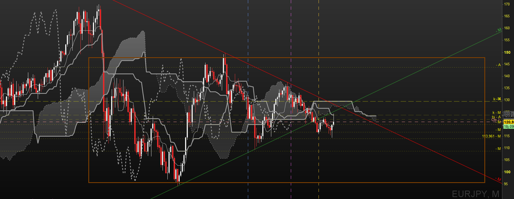Viewport: 514px width, 199px height.
Task: Click the 170 price axis label
Action: pos(507,4)
